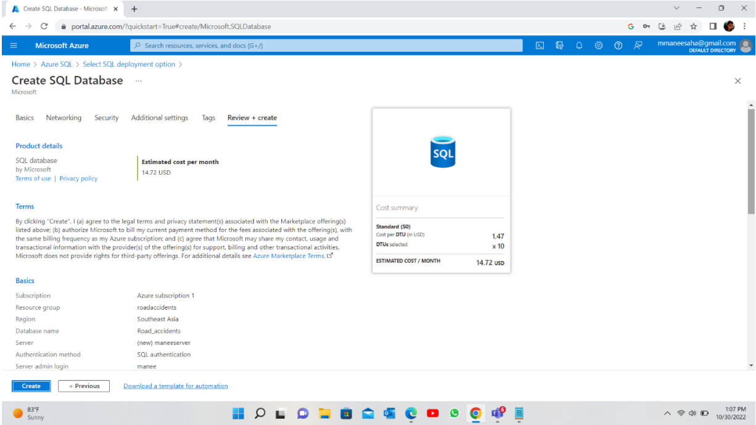The image size is (756, 425).
Task: Navigate to Azure SQL breadcrumb
Action: coord(57,64)
